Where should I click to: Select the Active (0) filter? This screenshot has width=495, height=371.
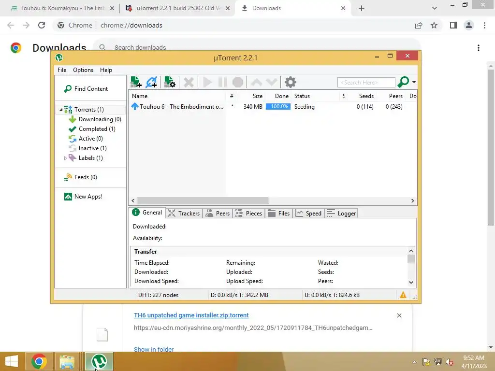coord(86,139)
